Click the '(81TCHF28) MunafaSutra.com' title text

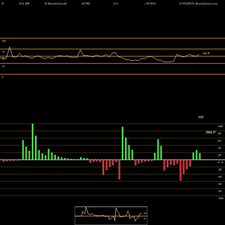point(198,4)
